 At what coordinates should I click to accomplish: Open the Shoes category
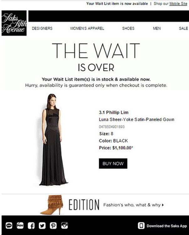point(128,28)
